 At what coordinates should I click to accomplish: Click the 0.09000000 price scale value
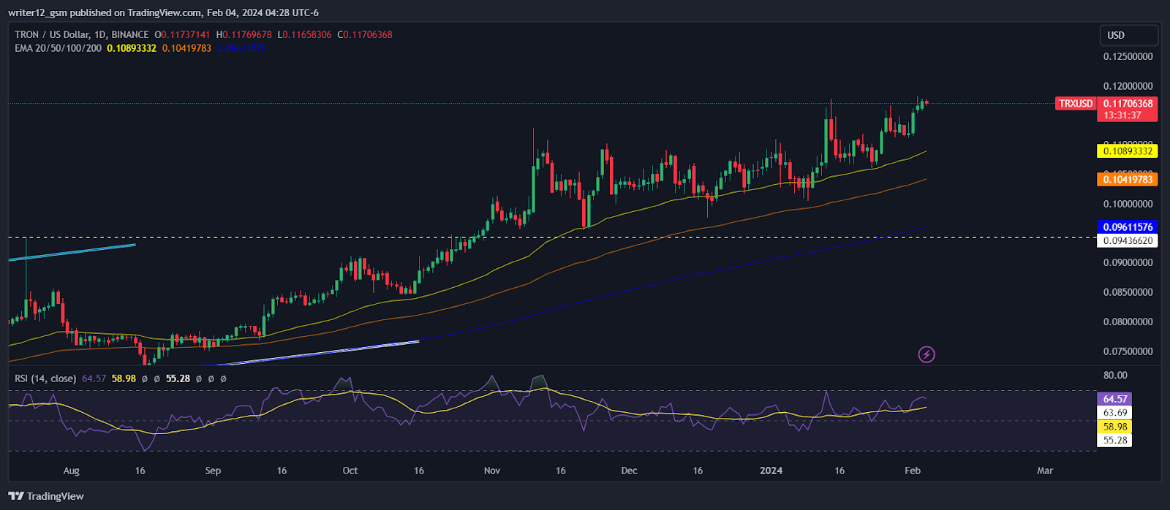click(x=1128, y=262)
